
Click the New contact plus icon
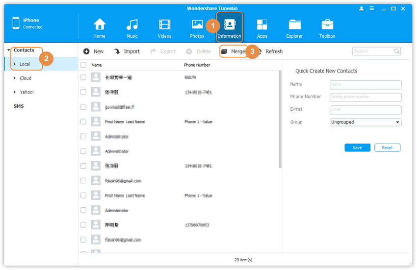pos(86,51)
